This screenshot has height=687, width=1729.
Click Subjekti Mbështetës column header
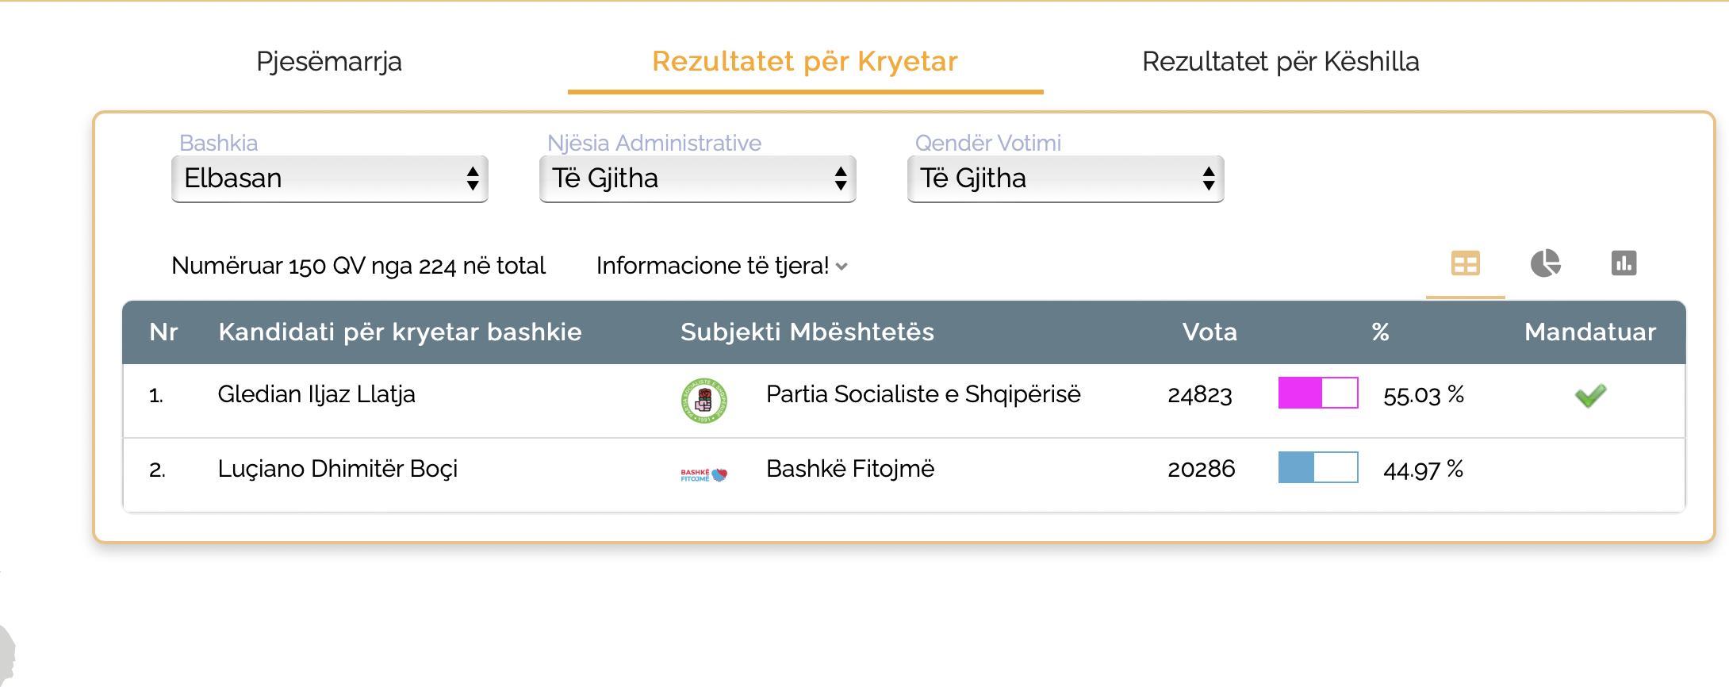click(807, 332)
